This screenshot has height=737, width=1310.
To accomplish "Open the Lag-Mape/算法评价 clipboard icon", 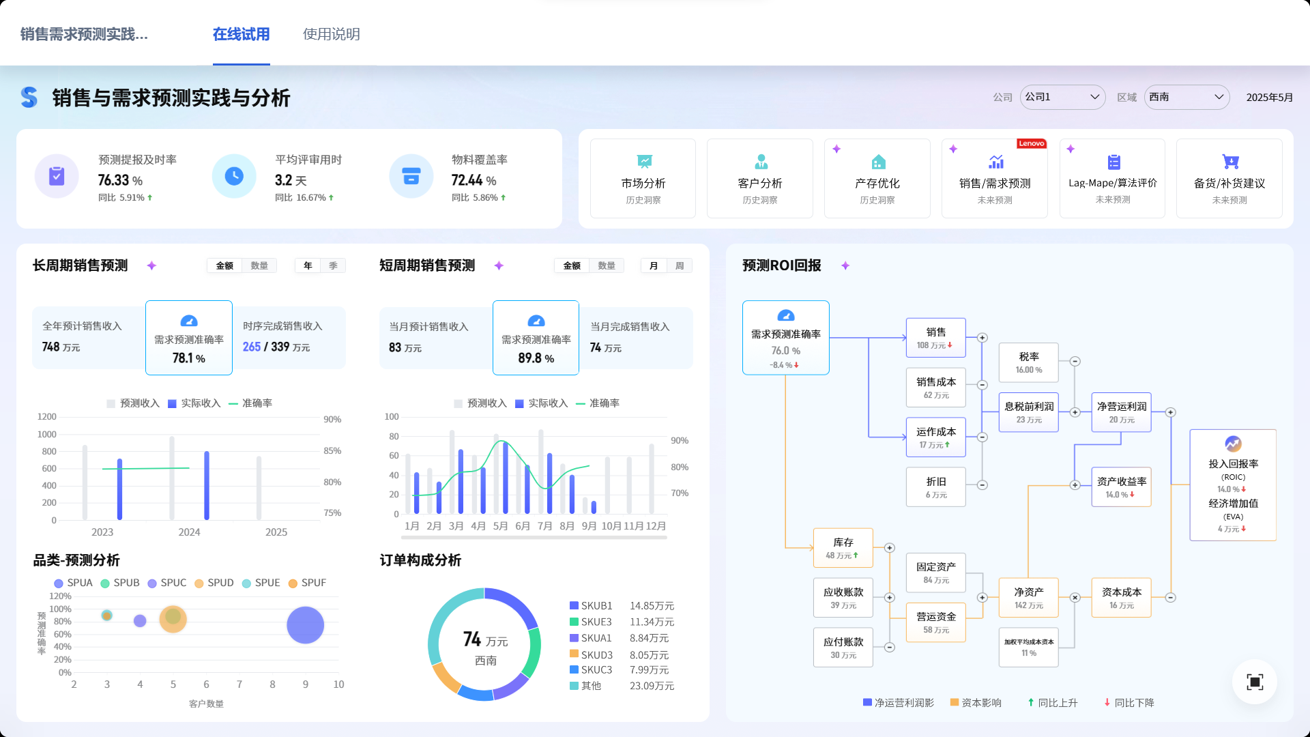I will click(x=1113, y=162).
